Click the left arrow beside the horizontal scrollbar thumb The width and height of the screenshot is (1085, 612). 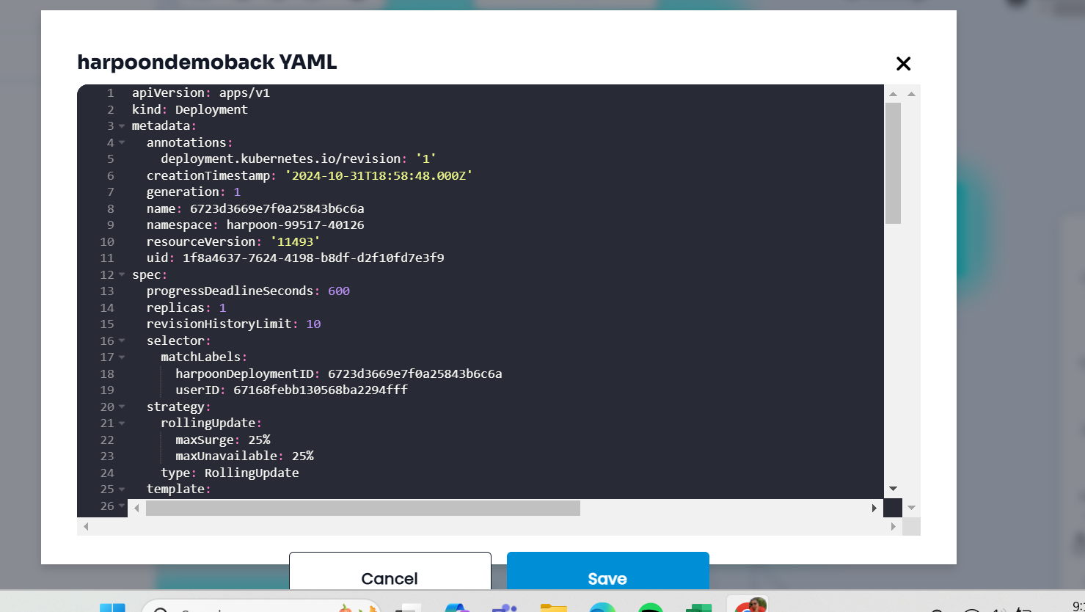pyautogui.click(x=136, y=508)
